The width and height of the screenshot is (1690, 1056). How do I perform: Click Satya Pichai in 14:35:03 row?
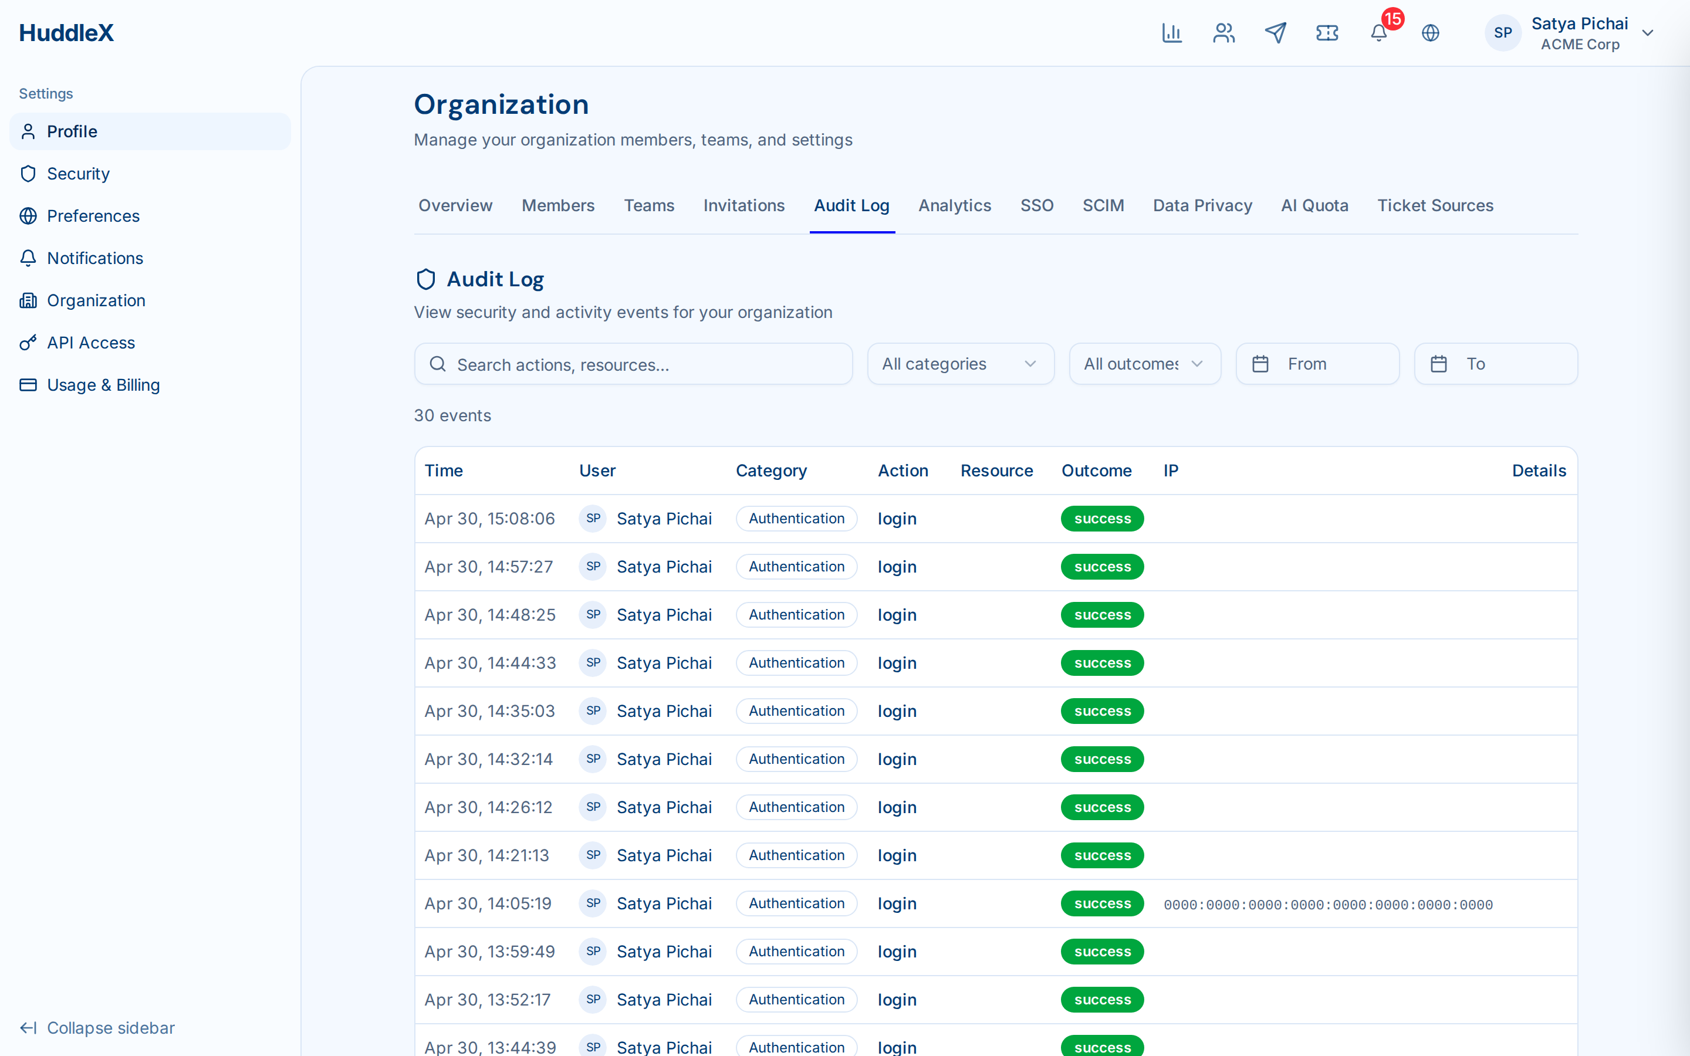[x=664, y=711]
